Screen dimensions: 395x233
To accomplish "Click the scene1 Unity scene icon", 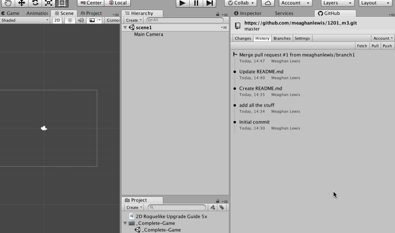I will [132, 27].
